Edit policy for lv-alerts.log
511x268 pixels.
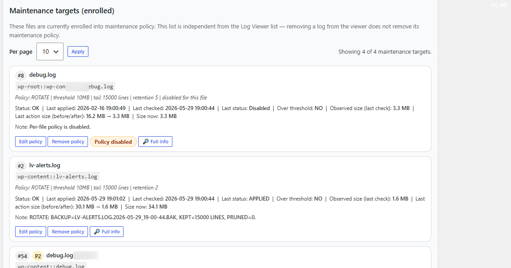tap(31, 232)
